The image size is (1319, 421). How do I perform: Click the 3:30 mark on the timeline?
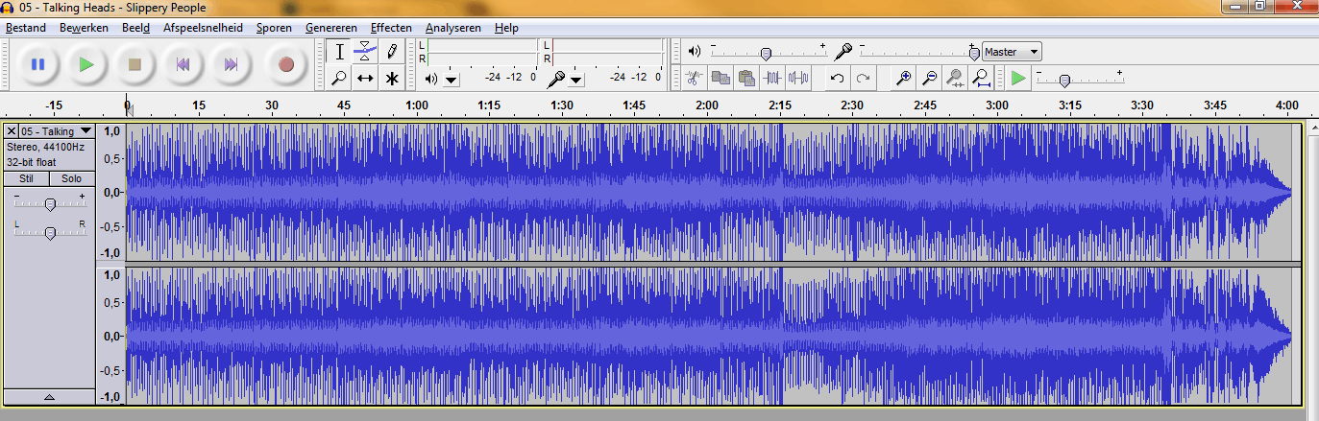point(1141,105)
